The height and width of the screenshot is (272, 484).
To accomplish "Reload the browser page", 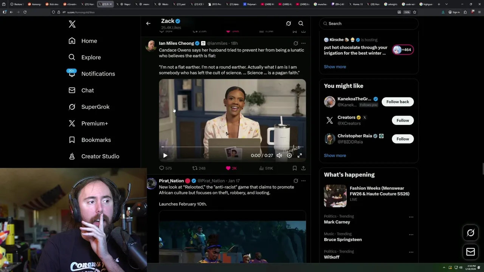I will coord(25,12).
